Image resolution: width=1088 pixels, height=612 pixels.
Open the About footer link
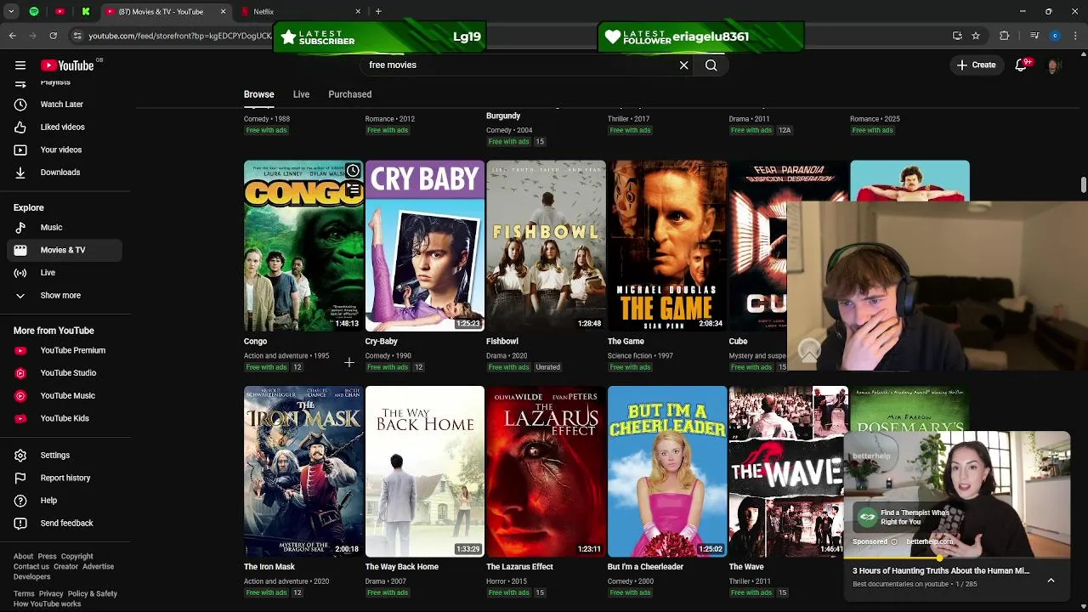[x=23, y=557]
